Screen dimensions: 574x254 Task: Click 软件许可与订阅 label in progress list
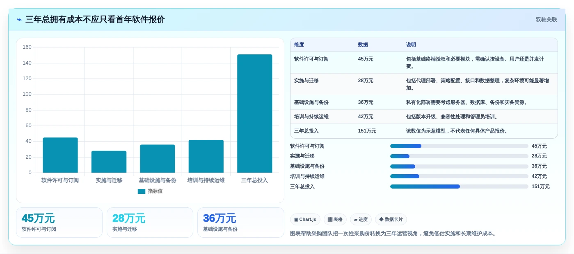tap(307, 146)
